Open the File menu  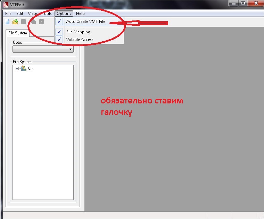click(8, 14)
